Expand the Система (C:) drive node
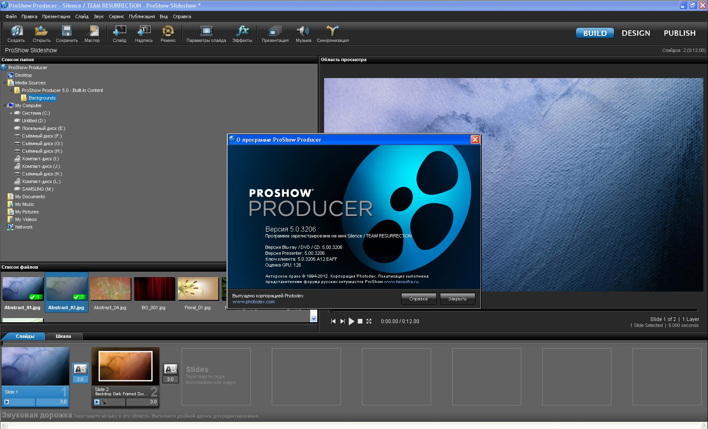 11,113
